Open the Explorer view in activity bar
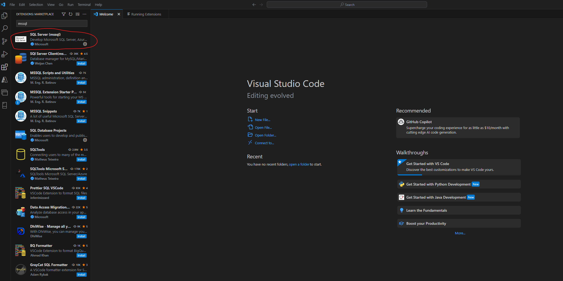 pyautogui.click(x=5, y=16)
